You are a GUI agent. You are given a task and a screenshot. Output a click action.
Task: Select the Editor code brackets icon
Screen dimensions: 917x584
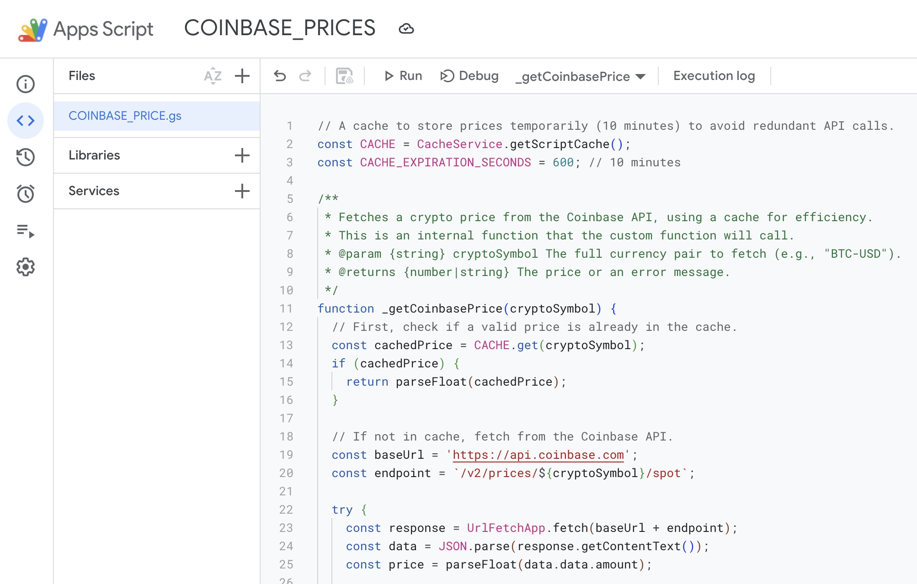point(26,121)
